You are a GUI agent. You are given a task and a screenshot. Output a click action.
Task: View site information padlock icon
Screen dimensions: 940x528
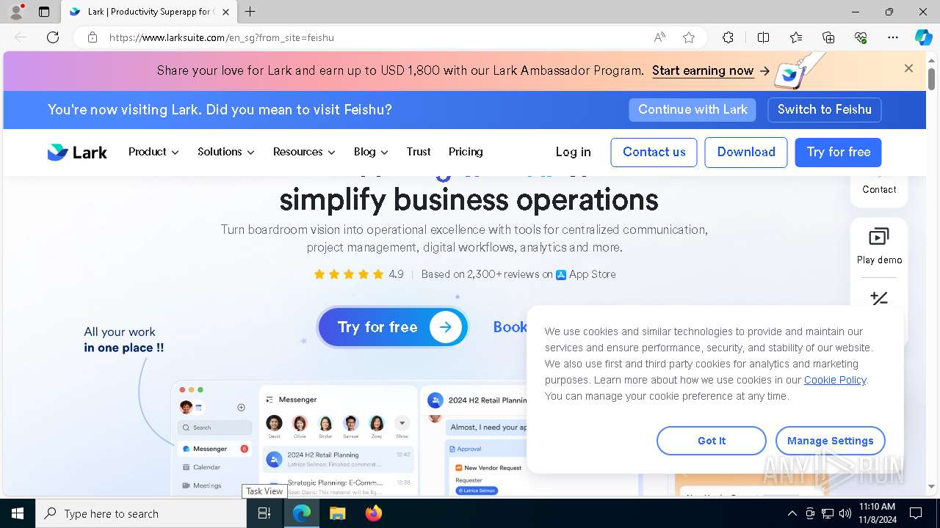pos(93,37)
